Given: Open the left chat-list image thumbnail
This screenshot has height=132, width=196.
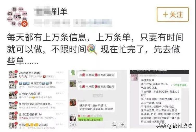Looking at the screenshot, I should pyautogui.click(x=36, y=99).
